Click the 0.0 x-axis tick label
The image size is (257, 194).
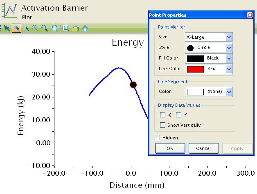coord(131,173)
